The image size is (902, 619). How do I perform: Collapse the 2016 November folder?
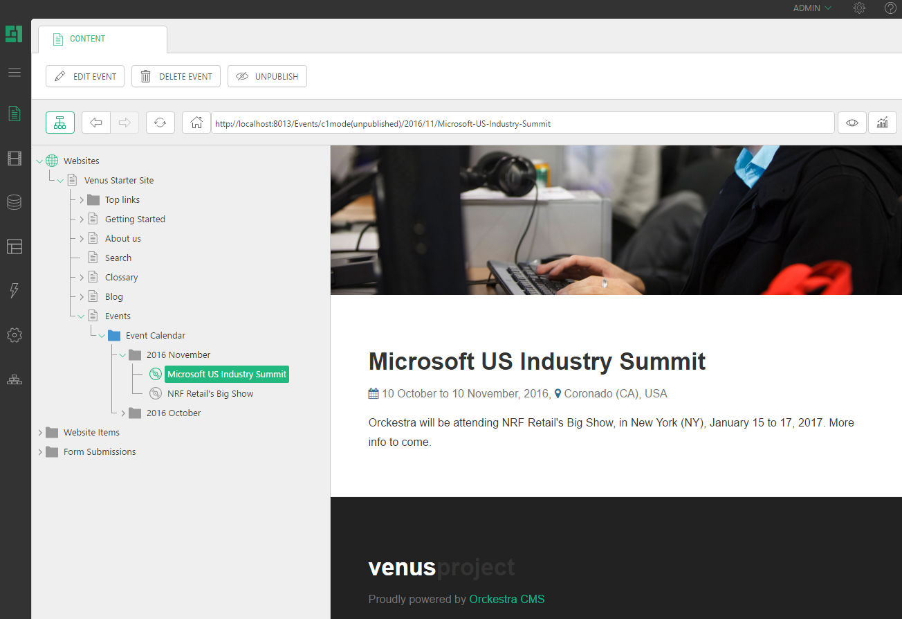click(x=122, y=355)
